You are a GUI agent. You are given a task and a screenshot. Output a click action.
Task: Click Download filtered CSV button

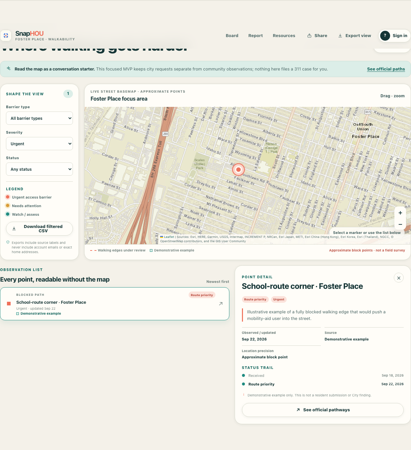(x=39, y=229)
